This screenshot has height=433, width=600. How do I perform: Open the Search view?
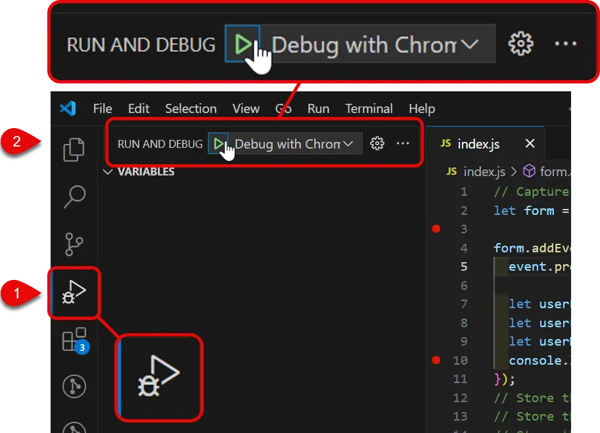pos(73,196)
